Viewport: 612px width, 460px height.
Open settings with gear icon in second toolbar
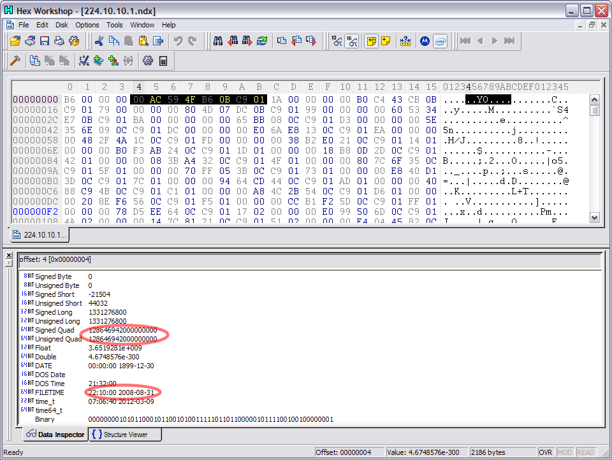[x=148, y=61]
